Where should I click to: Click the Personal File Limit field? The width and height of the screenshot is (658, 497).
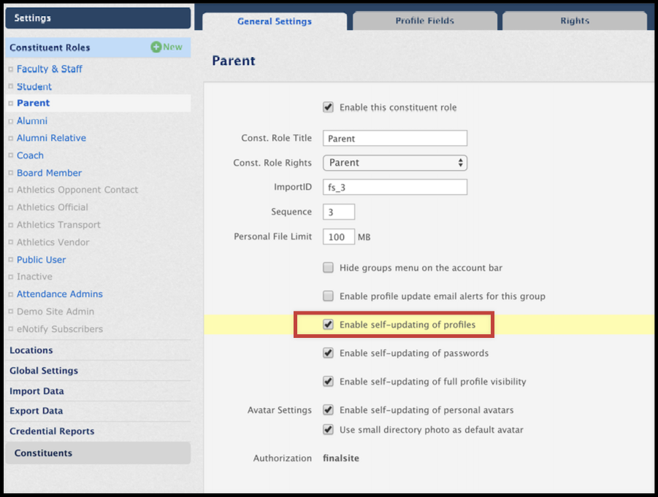pyautogui.click(x=339, y=237)
